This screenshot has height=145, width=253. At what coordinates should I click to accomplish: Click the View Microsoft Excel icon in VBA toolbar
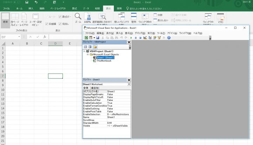point(86,37)
